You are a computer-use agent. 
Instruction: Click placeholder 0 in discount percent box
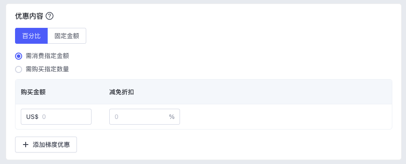pos(116,117)
